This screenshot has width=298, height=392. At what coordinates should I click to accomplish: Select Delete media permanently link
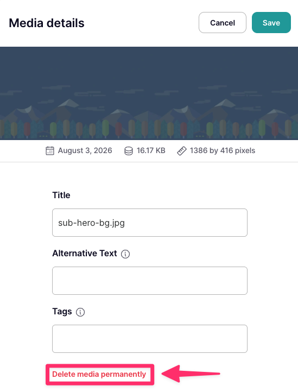coord(99,374)
